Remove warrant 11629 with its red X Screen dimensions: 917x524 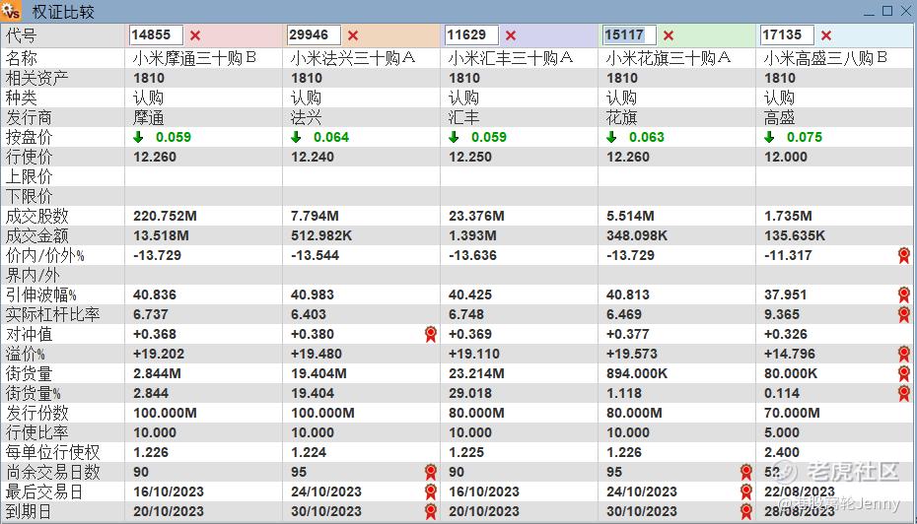pos(511,35)
